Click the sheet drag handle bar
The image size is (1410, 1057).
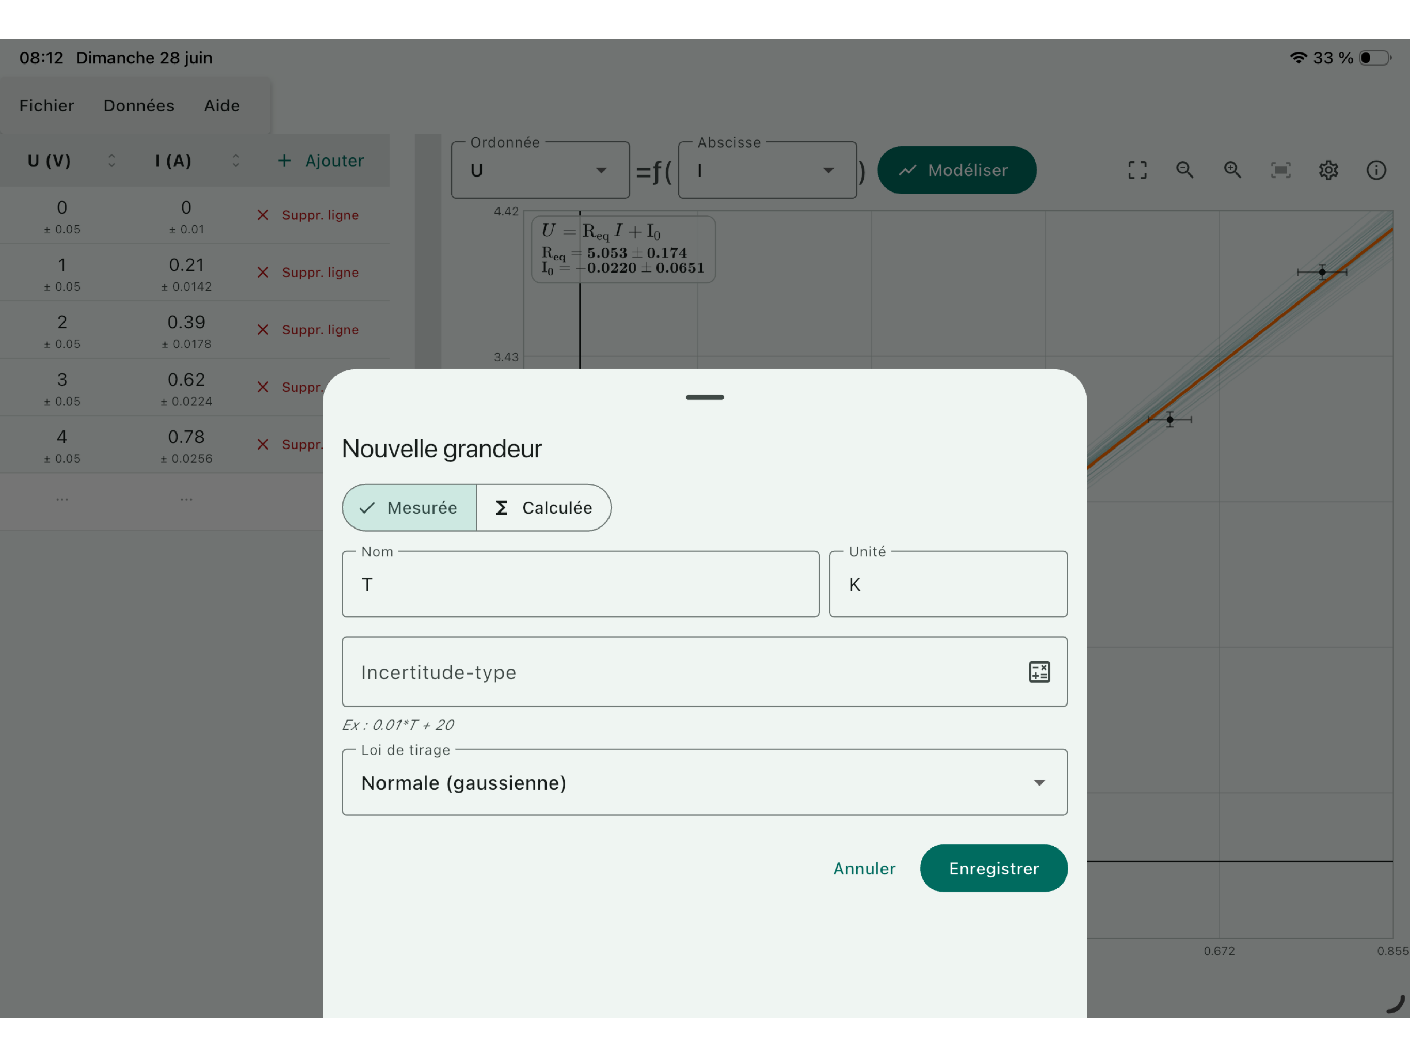pos(704,397)
